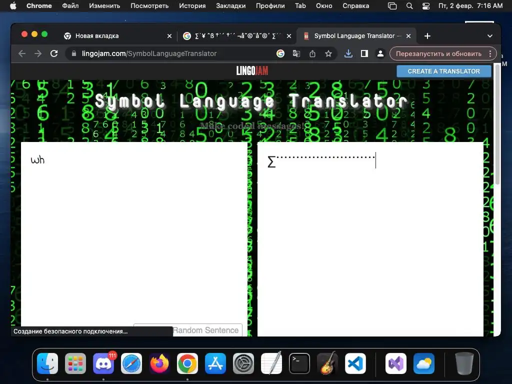512x384 pixels.
Task: Go forward with the browser forward arrow
Action: pyautogui.click(x=38, y=53)
